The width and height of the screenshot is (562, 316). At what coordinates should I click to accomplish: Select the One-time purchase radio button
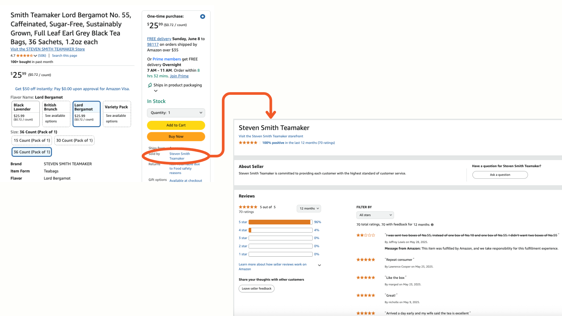tap(203, 17)
